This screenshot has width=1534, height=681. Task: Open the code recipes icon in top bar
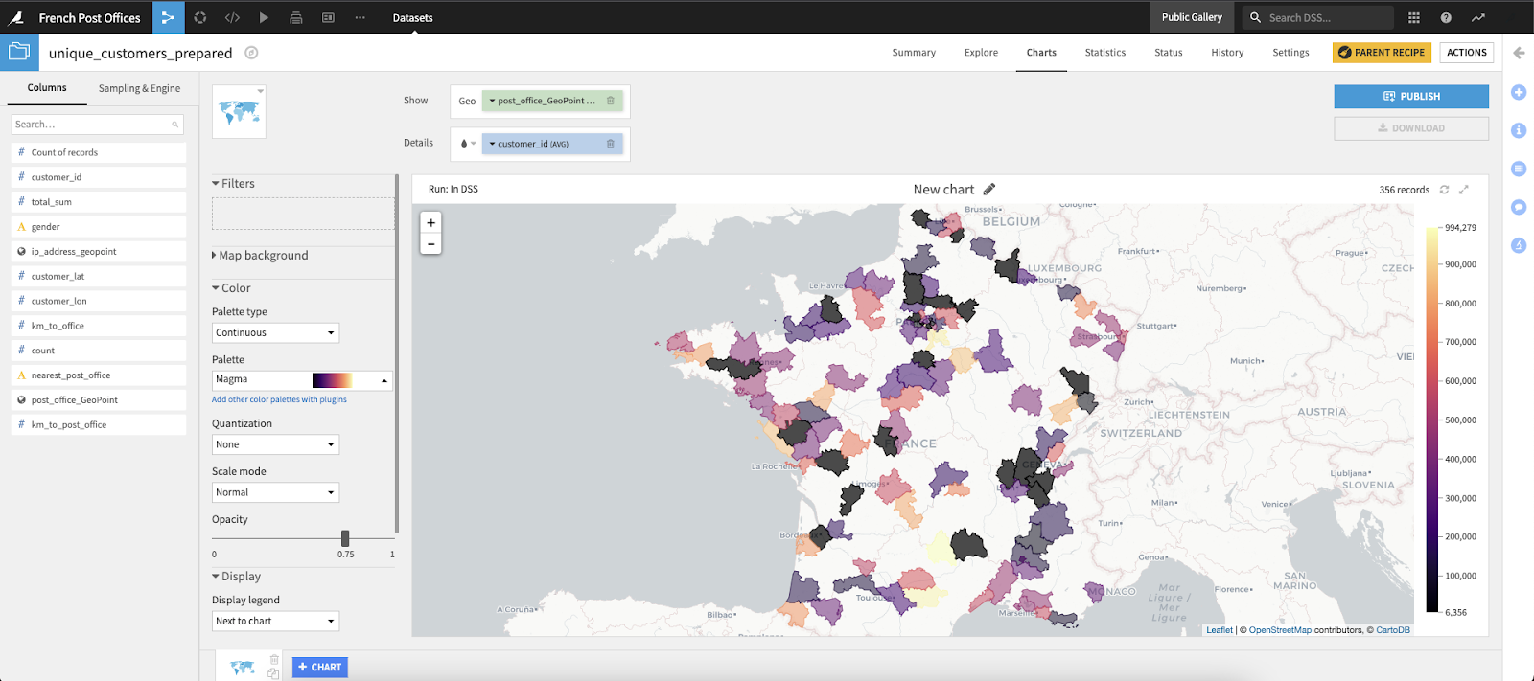[232, 17]
